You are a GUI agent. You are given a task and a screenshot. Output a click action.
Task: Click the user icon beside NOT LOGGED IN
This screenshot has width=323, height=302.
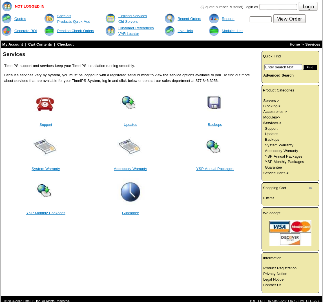point(7,6)
